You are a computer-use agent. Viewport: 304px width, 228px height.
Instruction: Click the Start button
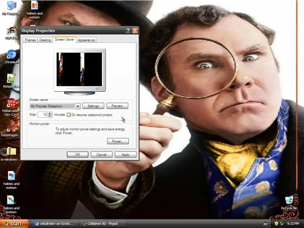pos(14,224)
